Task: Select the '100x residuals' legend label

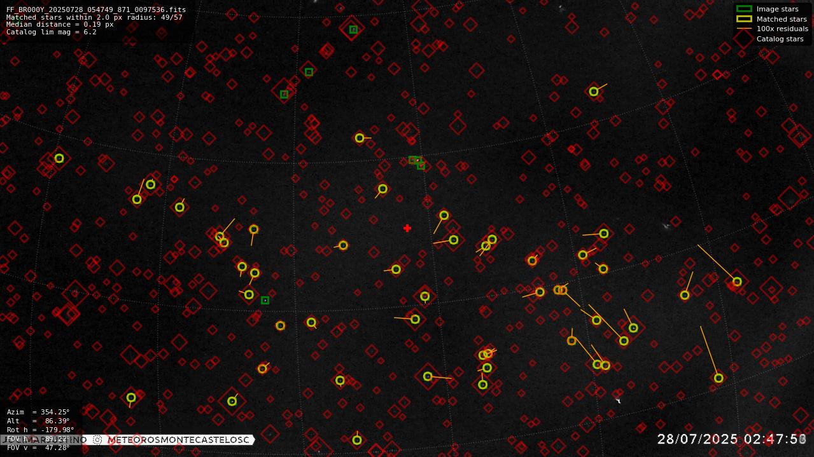Action: point(782,29)
